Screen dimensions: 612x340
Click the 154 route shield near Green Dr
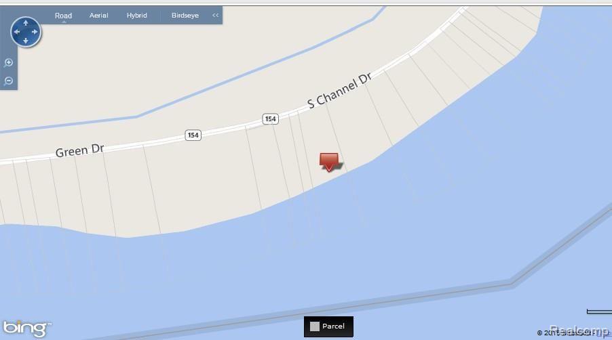(x=193, y=135)
